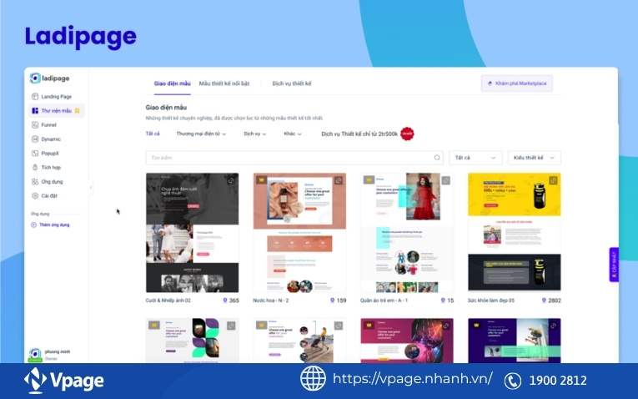Click the Funnel icon in sidebar
638x399 pixels.
pyautogui.click(x=35, y=125)
